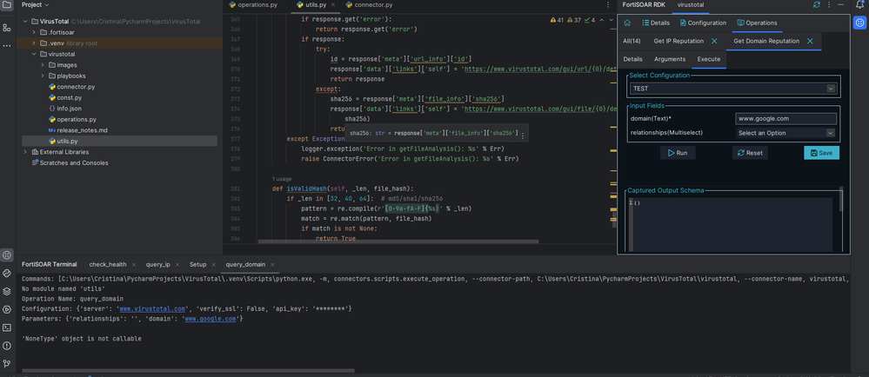Click the refresh icon in FortiSOAR RDK header
This screenshot has width=869, height=377.
click(816, 5)
